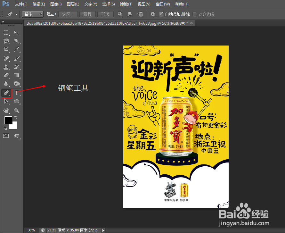
Task: Open the 窗口(W) menu
Action: tap(163, 4)
